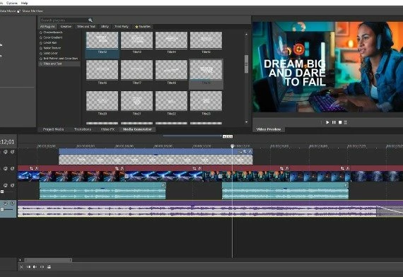This screenshot has height=277, width=403.
Task: Switch to the Video Preview tab
Action: click(269, 129)
